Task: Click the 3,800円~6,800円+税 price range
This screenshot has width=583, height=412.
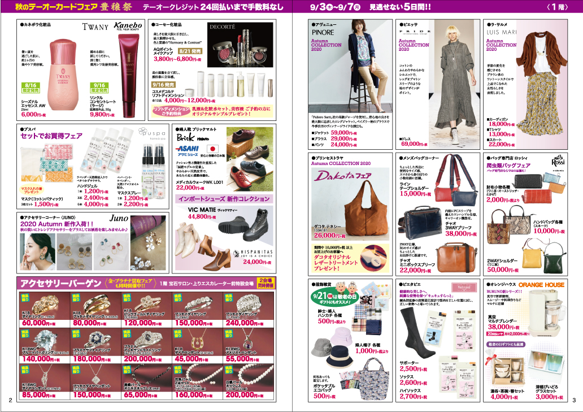Action: [177, 59]
